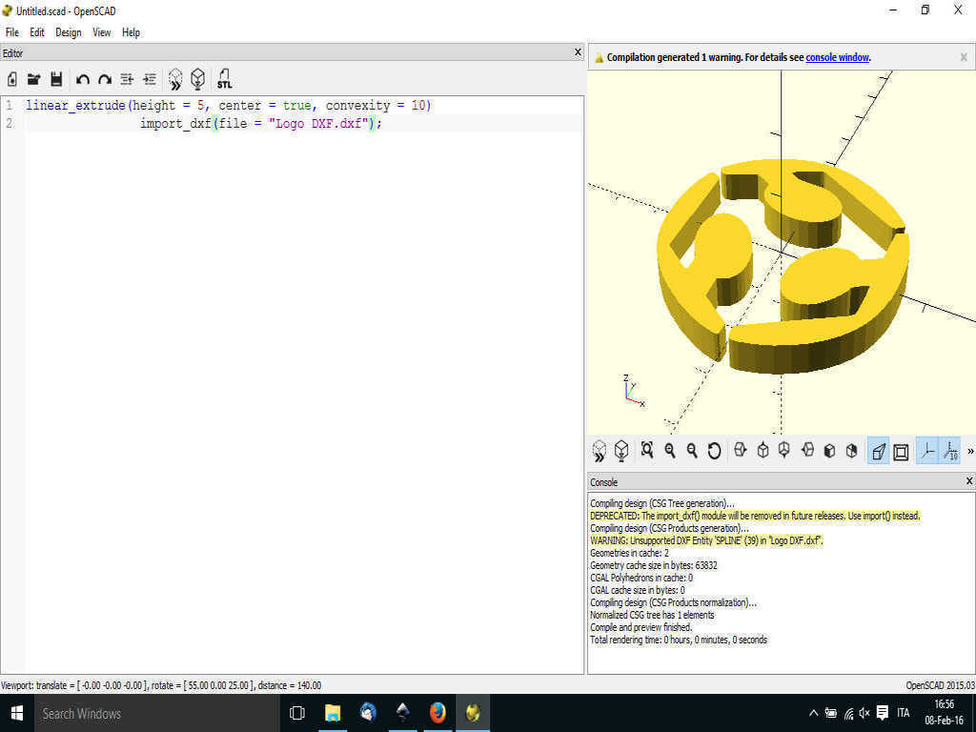This screenshot has width=976, height=732.
Task: Toggle Show Axes in viewport
Action: click(x=926, y=451)
